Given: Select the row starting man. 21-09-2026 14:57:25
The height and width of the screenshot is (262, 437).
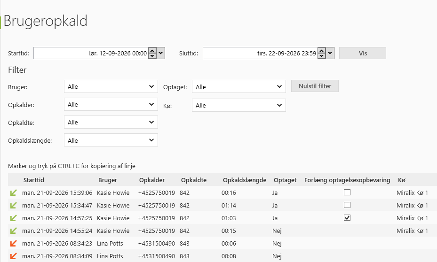Looking at the screenshot, I should [x=222, y=218].
